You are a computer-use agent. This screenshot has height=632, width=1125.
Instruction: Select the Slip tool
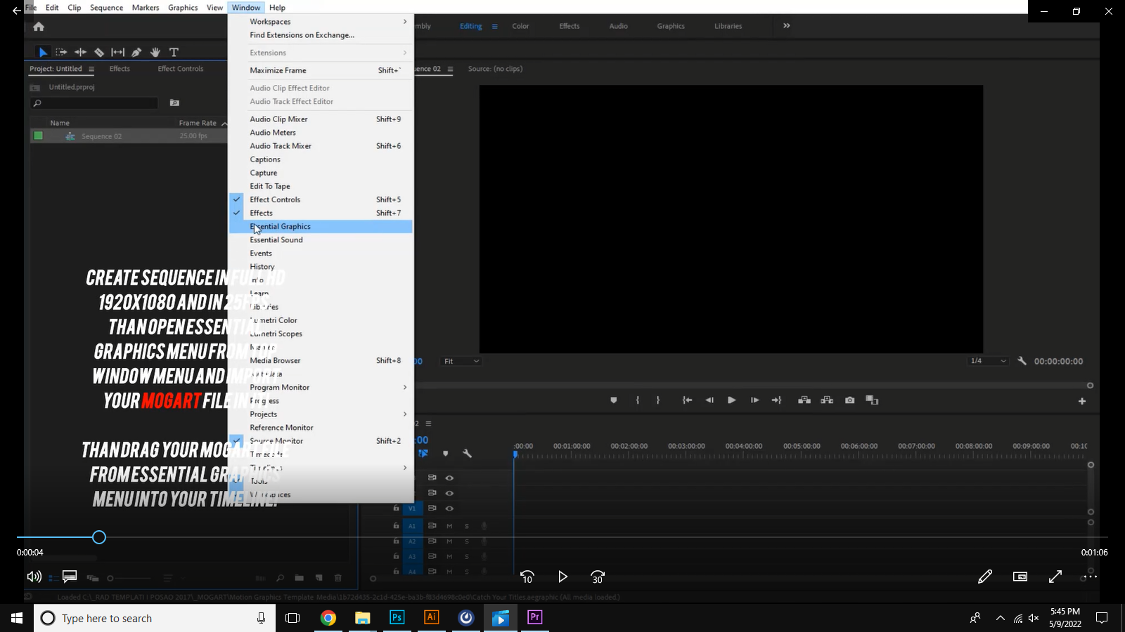coord(118,52)
